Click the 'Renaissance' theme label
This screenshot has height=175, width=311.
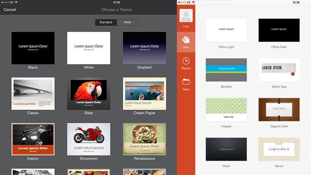tap(144, 159)
